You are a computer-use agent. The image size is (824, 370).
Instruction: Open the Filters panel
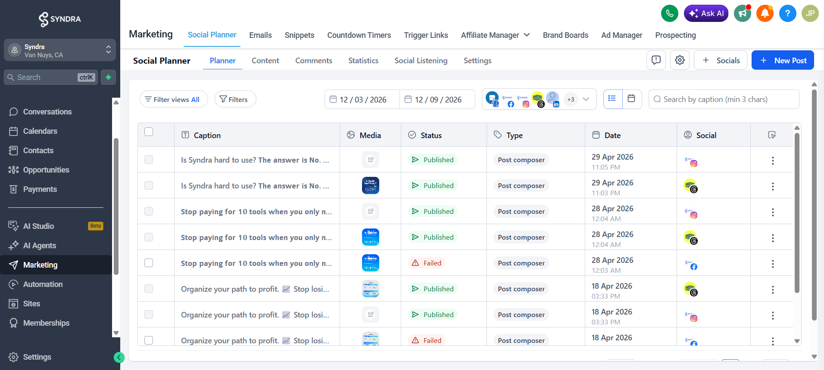click(x=235, y=99)
